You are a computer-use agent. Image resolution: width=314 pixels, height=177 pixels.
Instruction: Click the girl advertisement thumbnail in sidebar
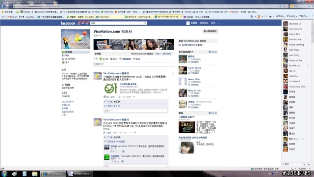(186, 147)
